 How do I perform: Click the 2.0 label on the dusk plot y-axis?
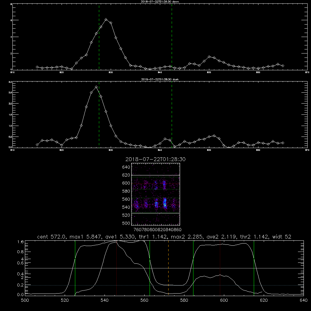pyautogui.click(x=11, y=104)
